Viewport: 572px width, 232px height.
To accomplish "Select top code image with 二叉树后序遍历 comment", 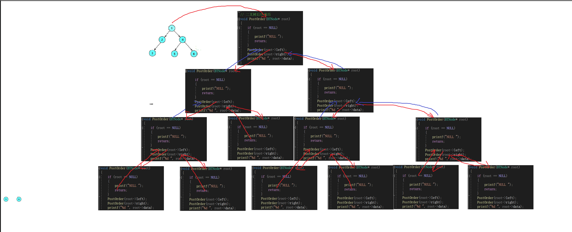I will pyautogui.click(x=270, y=38).
